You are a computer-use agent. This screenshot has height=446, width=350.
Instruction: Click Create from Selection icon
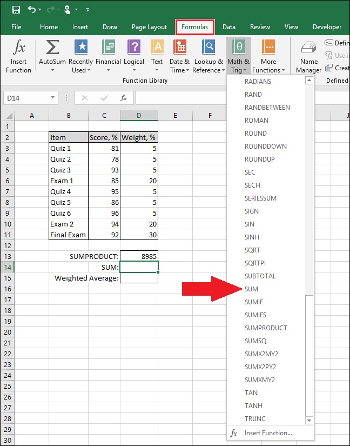click(x=329, y=68)
